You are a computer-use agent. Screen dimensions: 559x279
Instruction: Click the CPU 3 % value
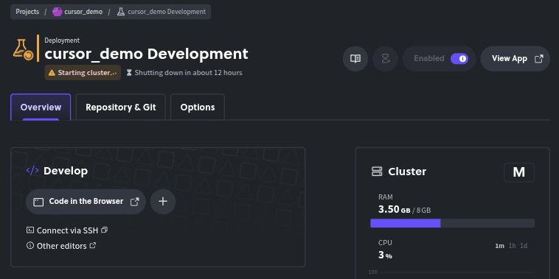[x=385, y=255]
